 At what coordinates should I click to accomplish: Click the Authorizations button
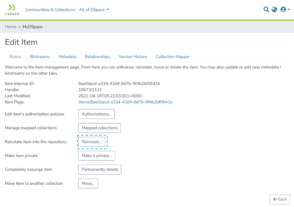[x=96, y=114]
